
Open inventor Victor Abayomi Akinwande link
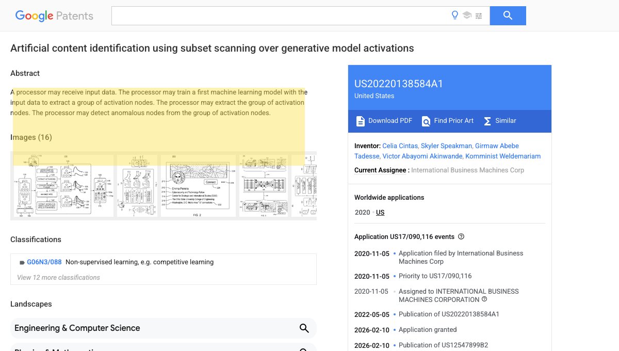422,156
